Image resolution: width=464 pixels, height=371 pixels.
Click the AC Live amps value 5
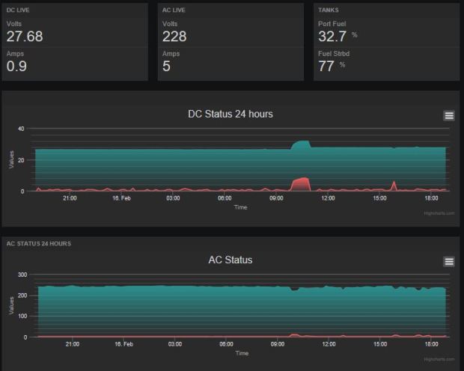[166, 67]
